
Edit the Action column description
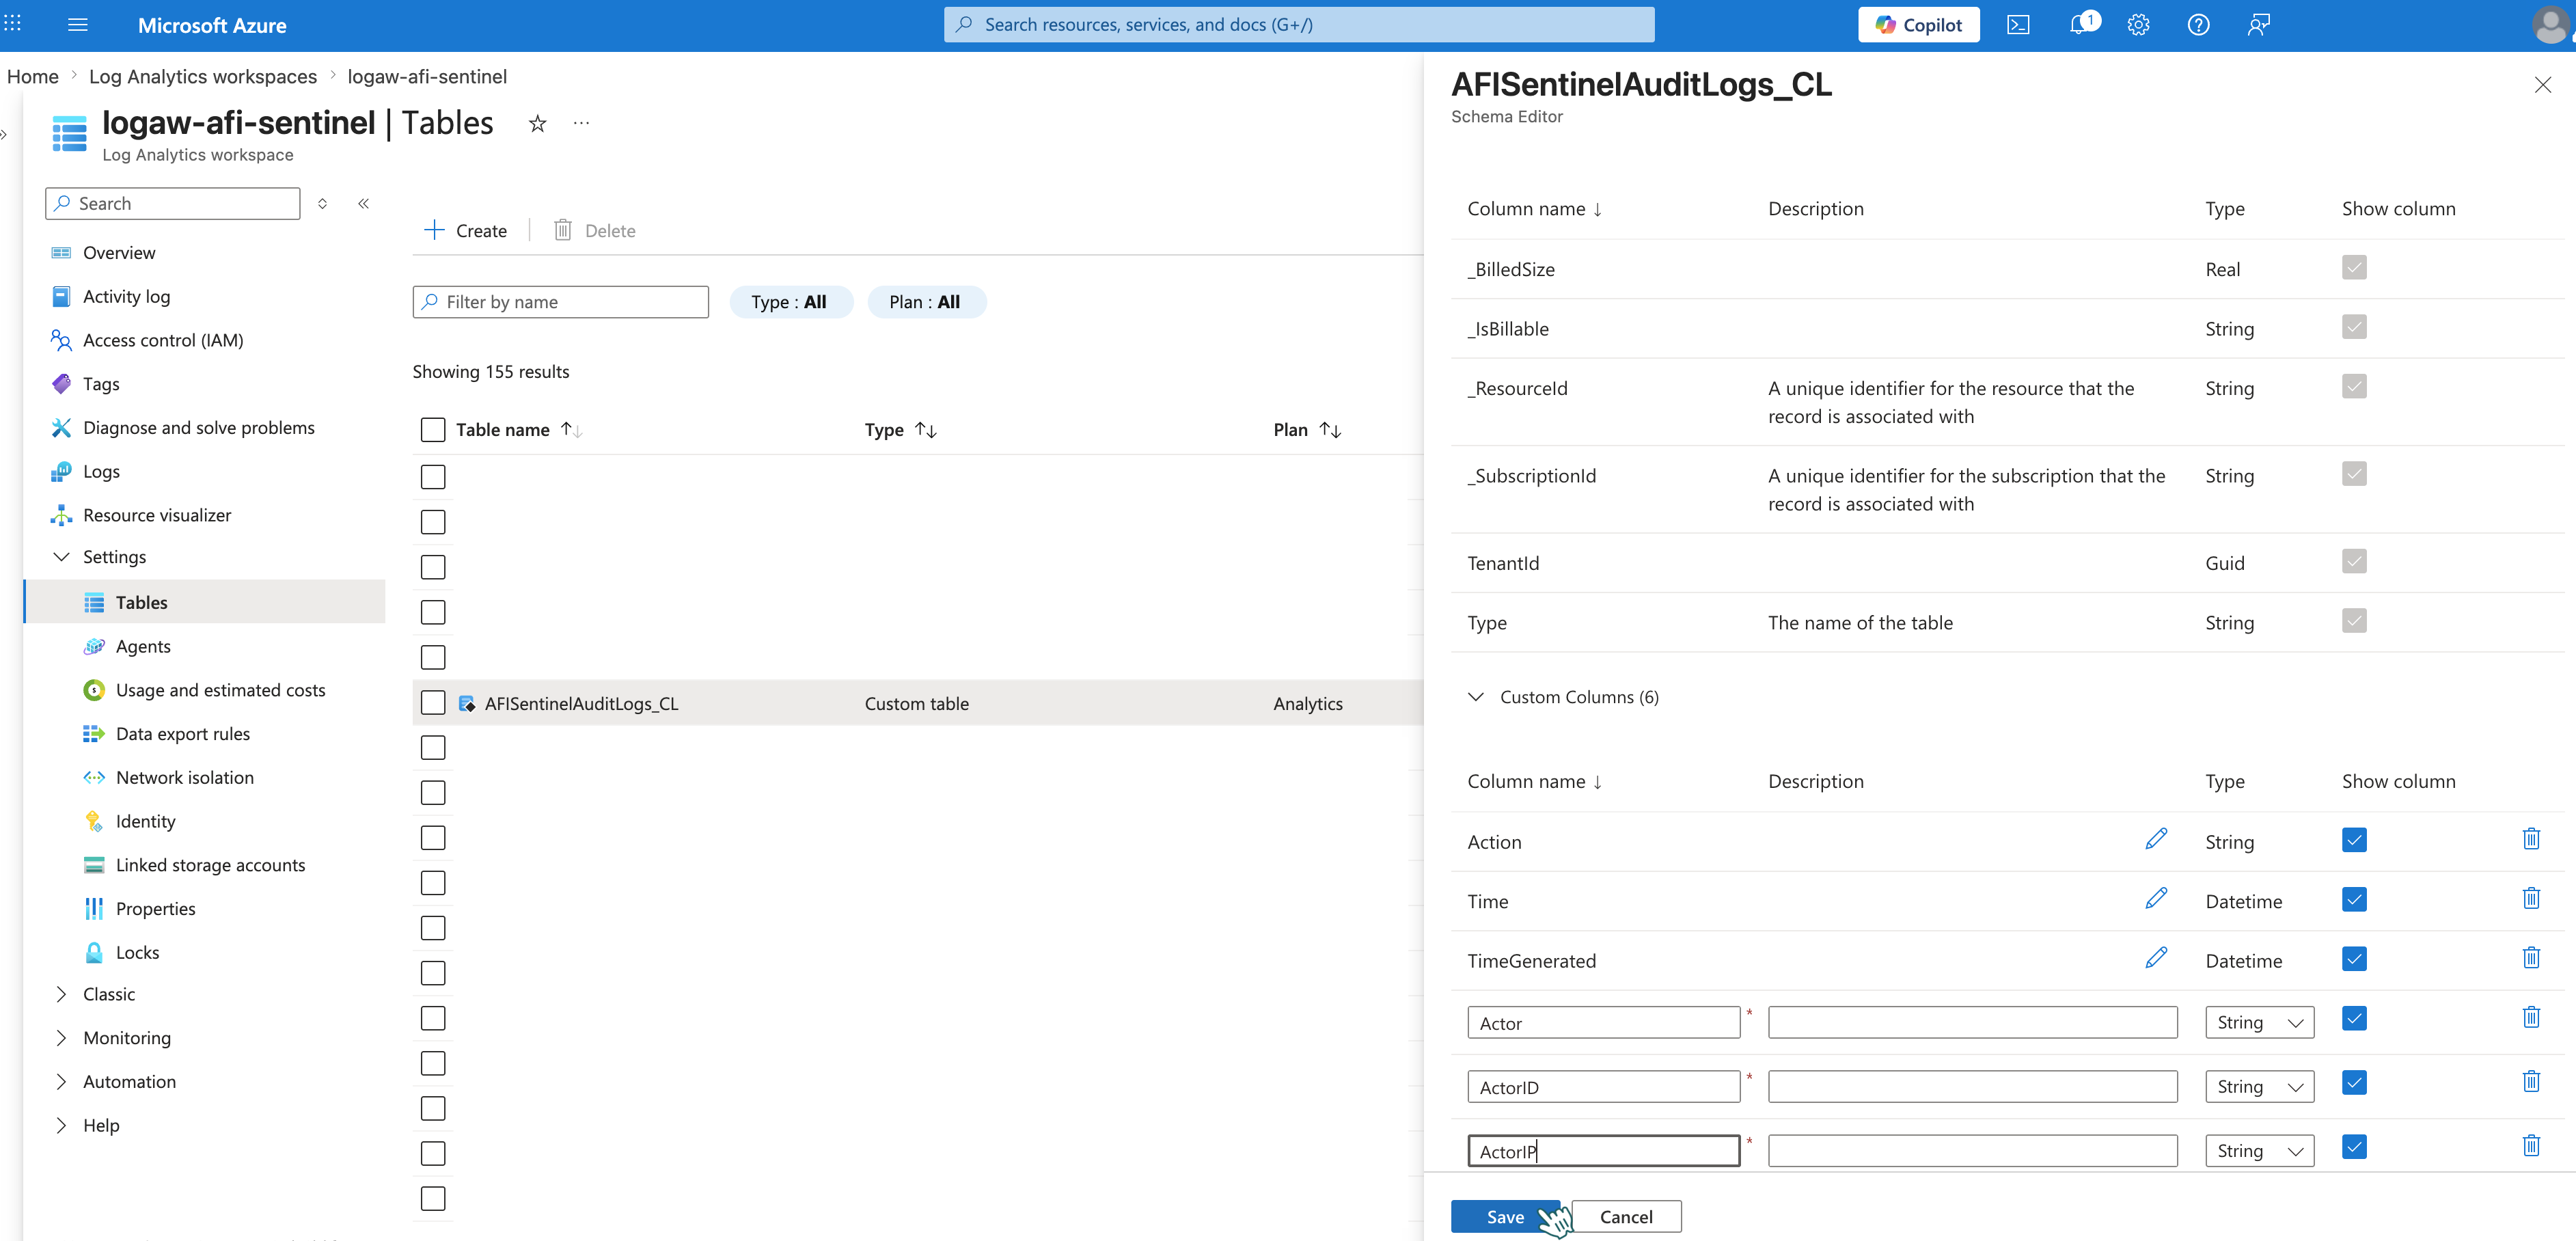2156,839
